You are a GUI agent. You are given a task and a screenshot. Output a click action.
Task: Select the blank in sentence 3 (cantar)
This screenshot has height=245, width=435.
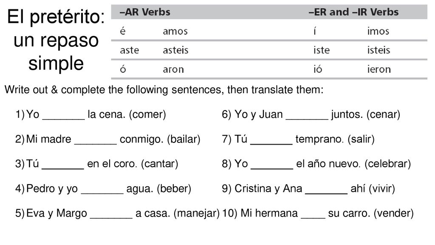63,166
